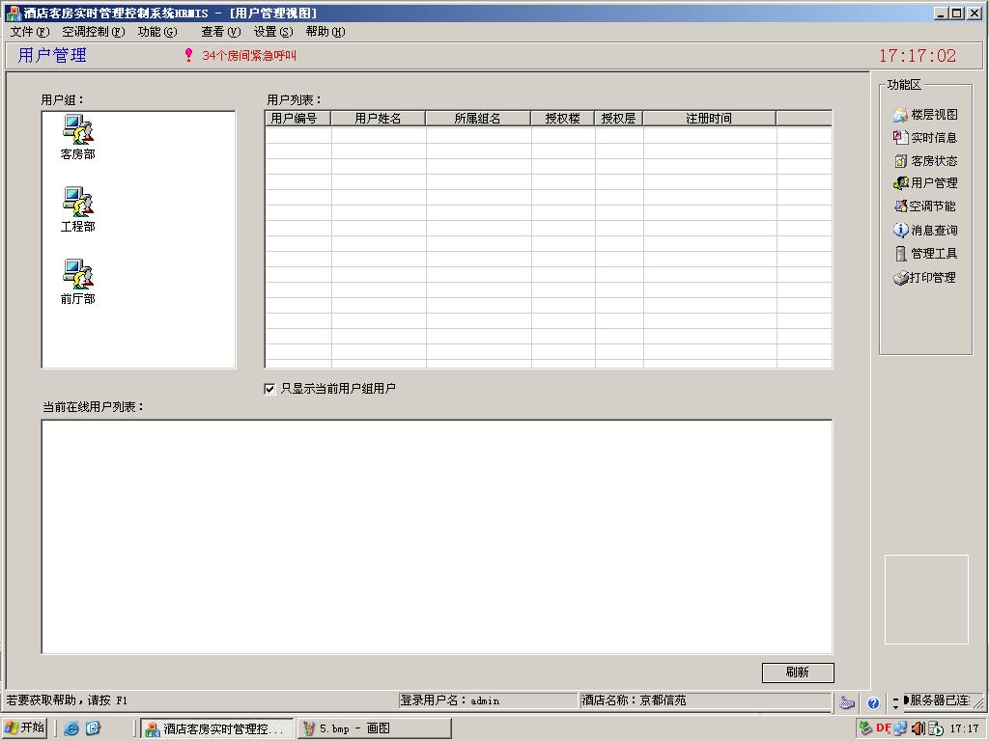This screenshot has height=741, width=989.
Task: Open 实时信息 in the function panel
Action: (925, 138)
